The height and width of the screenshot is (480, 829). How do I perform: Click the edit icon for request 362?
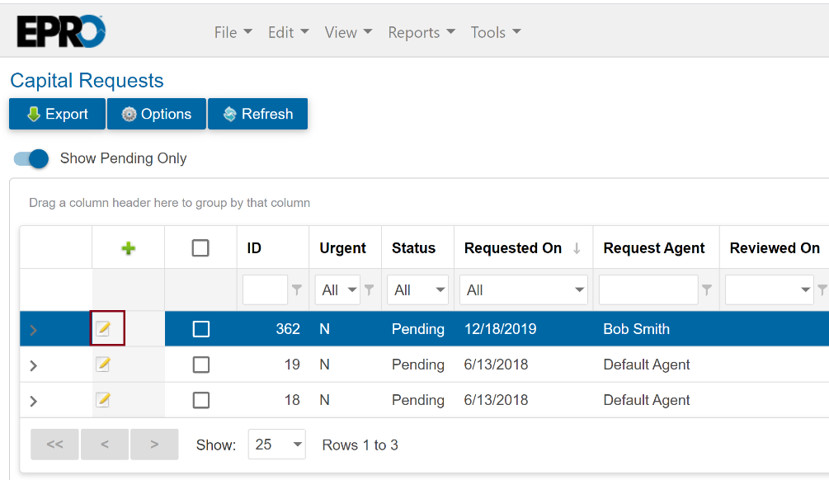[103, 329]
